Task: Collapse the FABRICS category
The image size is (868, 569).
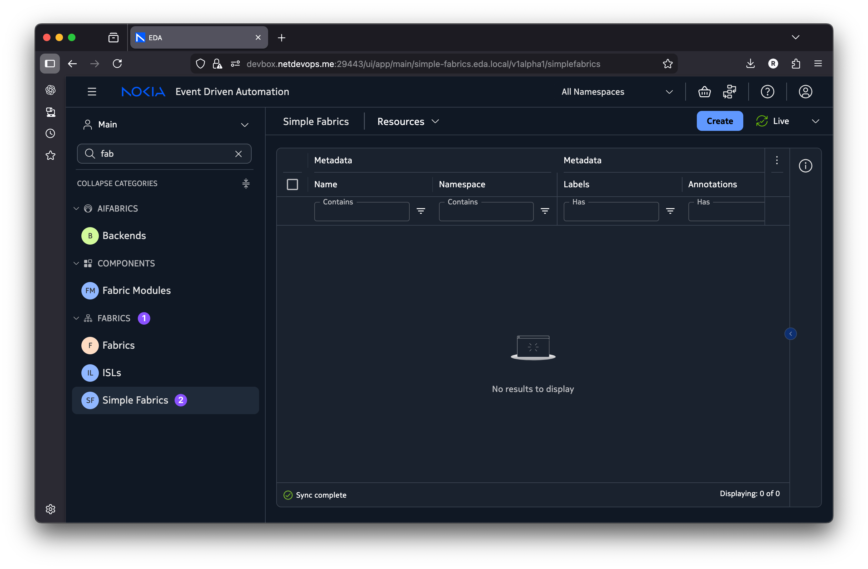Action: 76,318
